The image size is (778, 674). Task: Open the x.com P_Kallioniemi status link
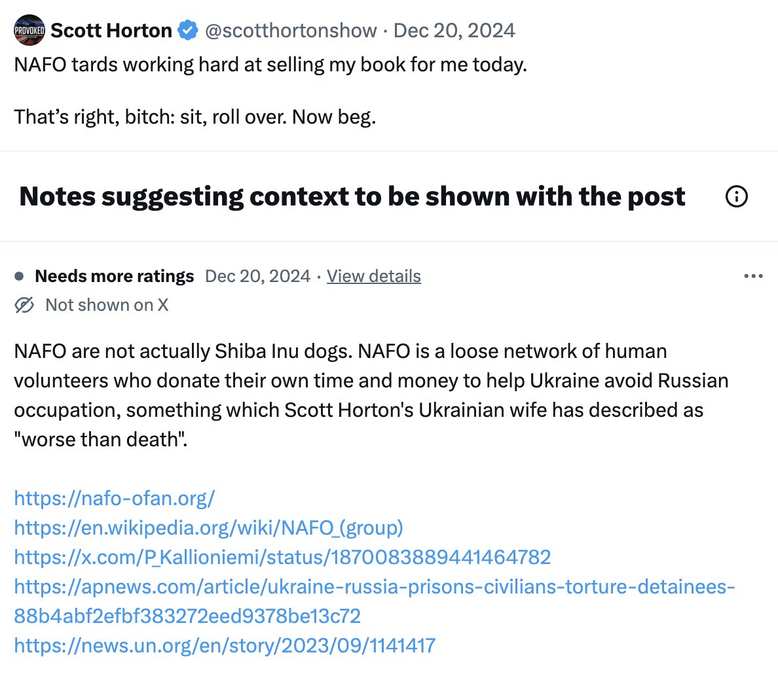tap(282, 557)
